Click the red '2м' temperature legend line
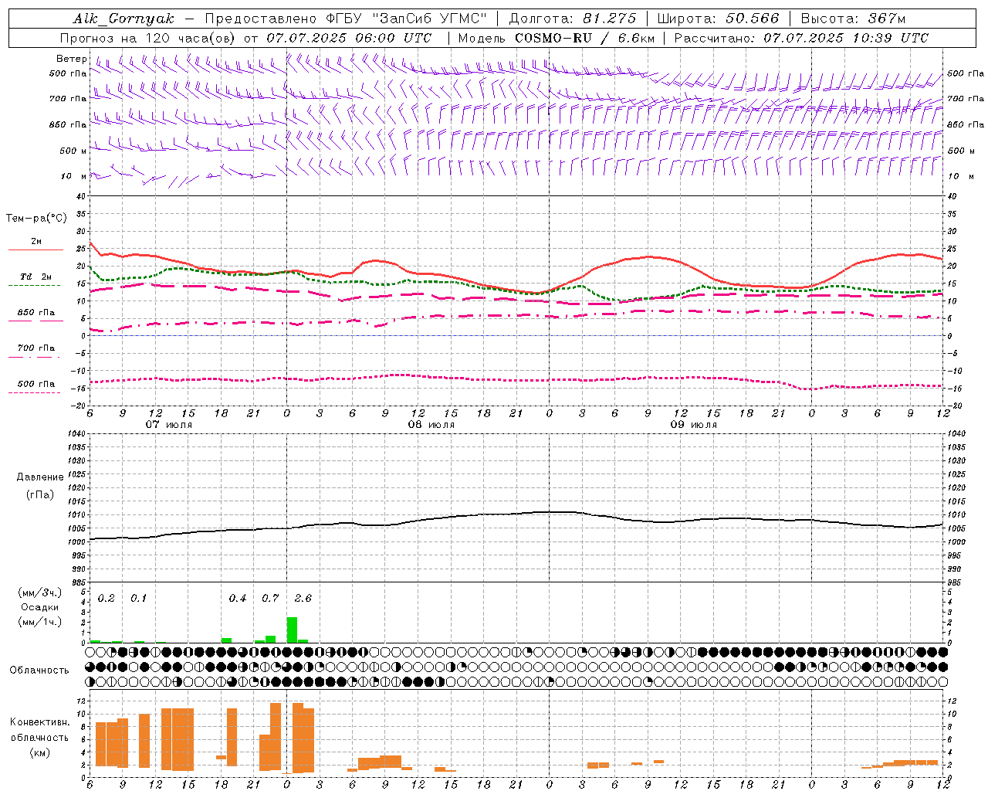This screenshot has width=988, height=791. point(36,250)
